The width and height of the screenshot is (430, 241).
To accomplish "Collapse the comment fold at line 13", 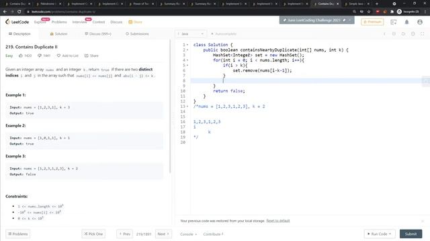I will pos(187,106).
